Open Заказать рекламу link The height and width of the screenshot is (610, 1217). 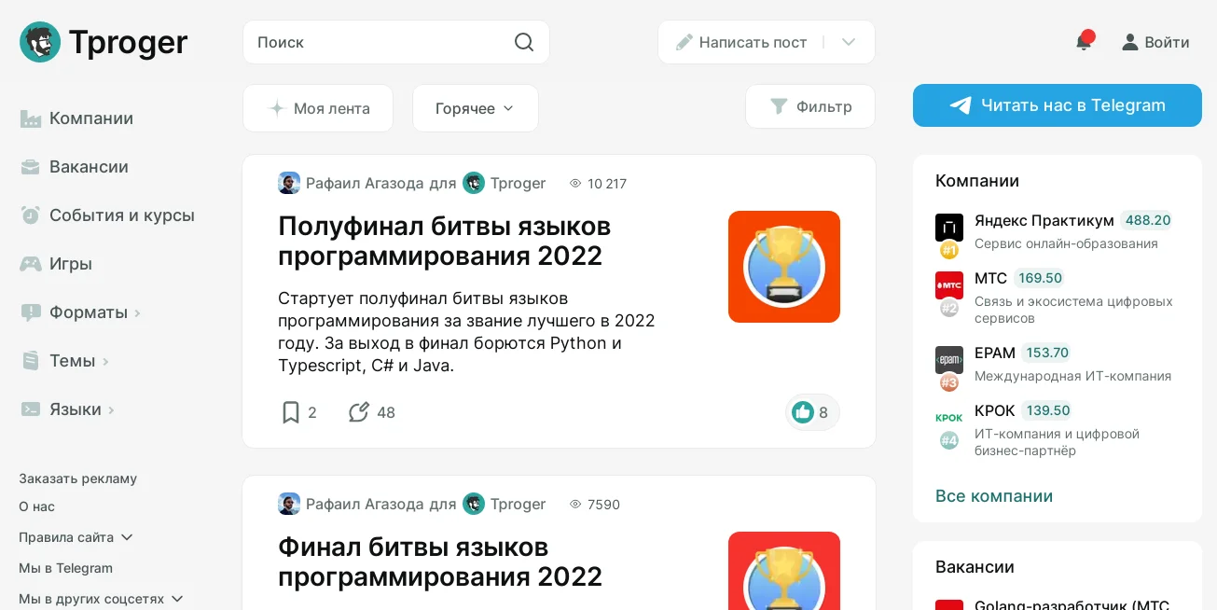[x=78, y=478]
